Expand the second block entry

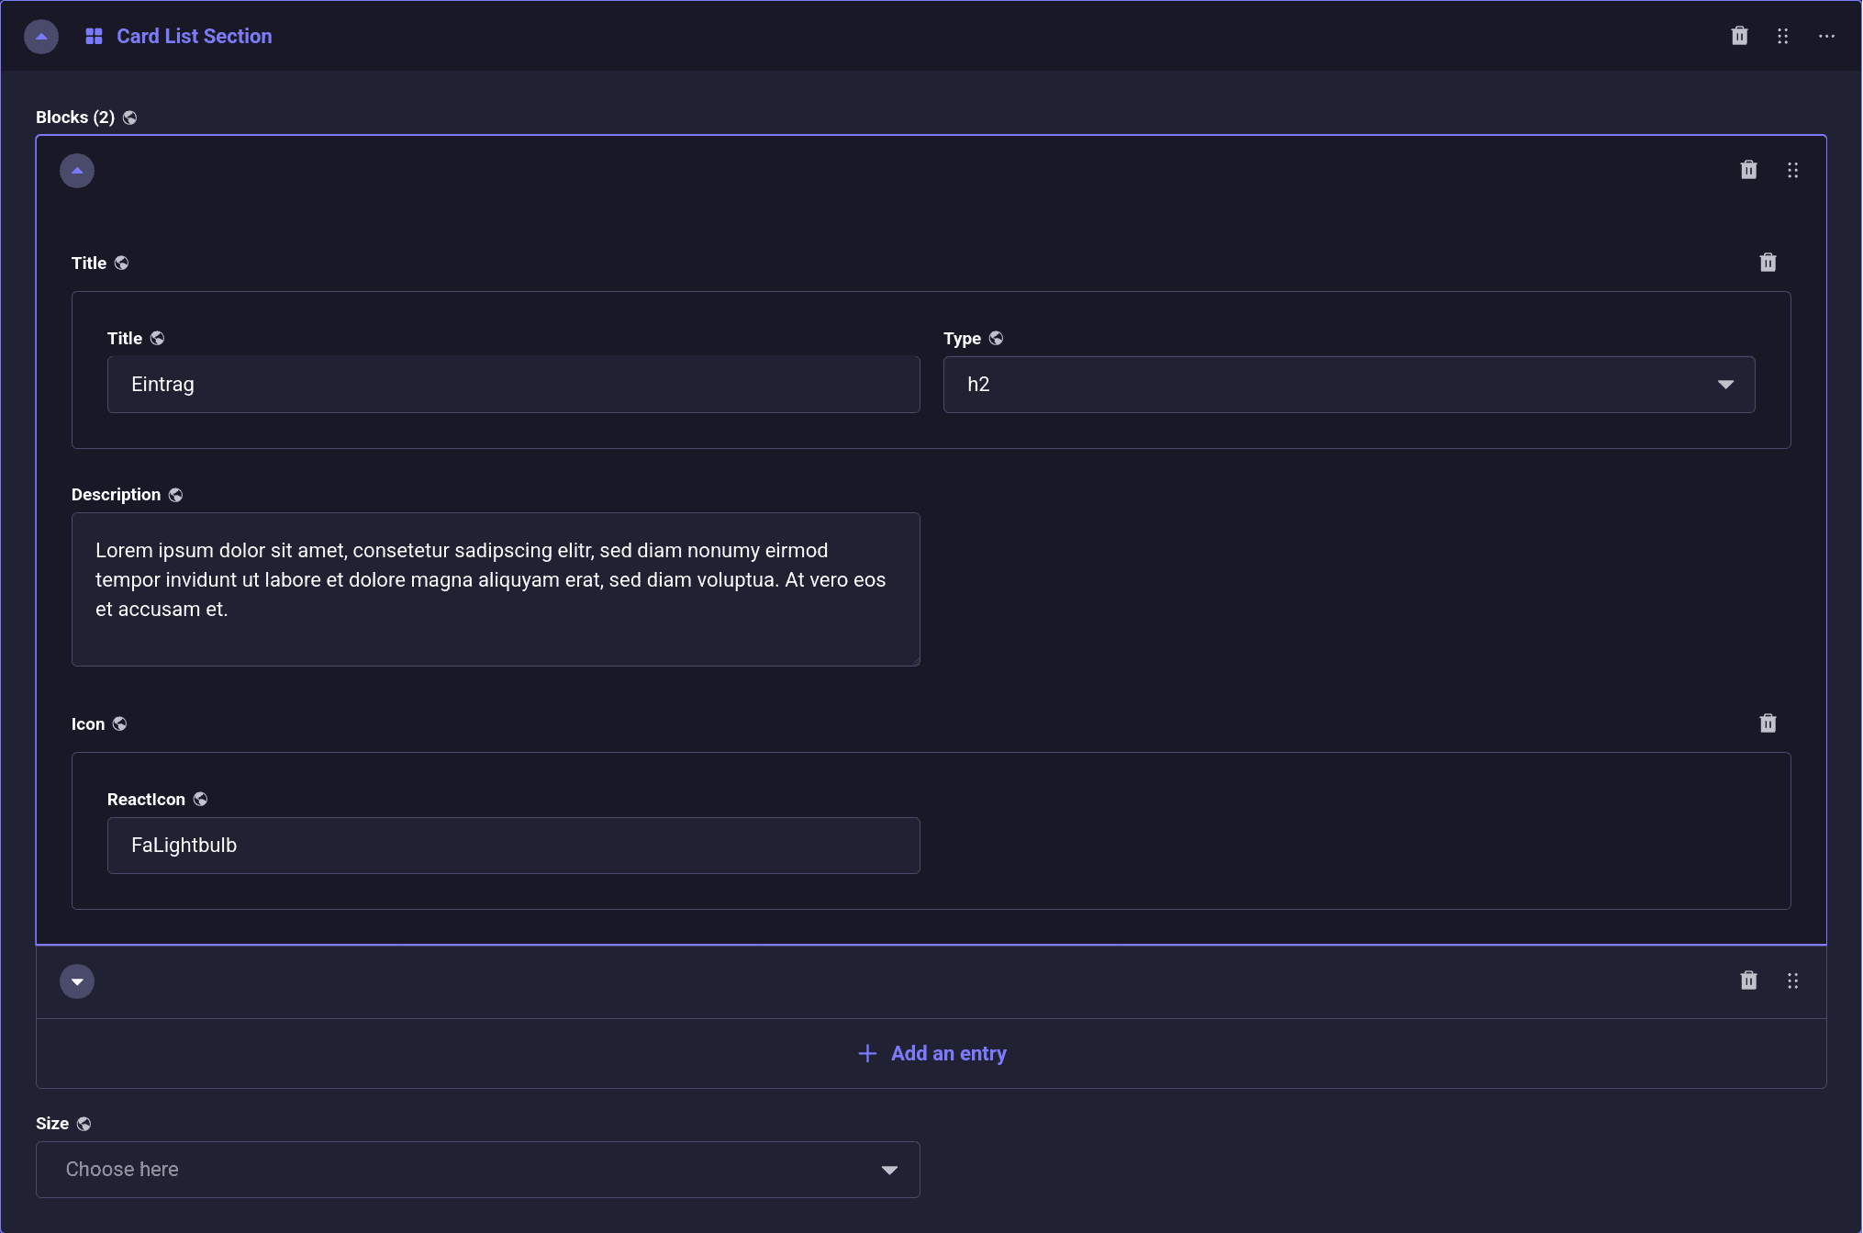[x=77, y=981]
